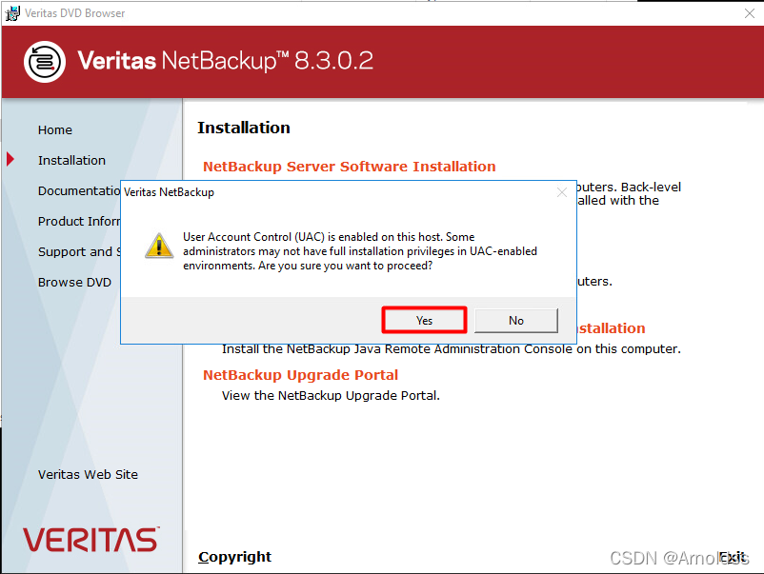Viewport: 764px width, 574px height.
Task: Click the red VERITAS logo
Action: pos(91,540)
